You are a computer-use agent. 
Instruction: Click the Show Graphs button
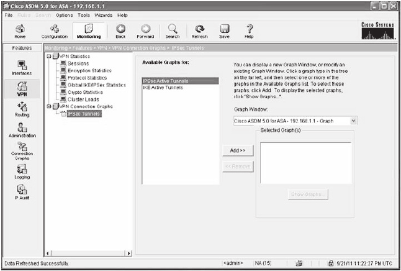308,195
